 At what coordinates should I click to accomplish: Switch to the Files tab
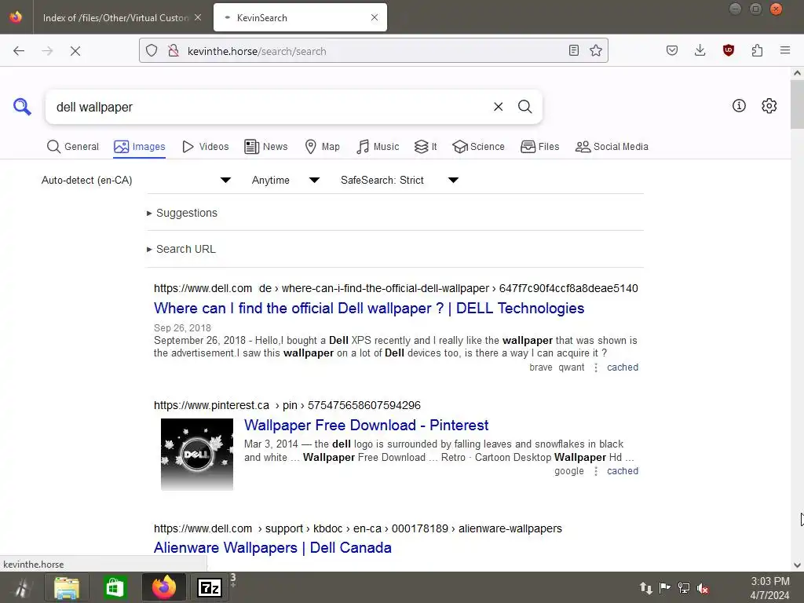click(x=540, y=147)
